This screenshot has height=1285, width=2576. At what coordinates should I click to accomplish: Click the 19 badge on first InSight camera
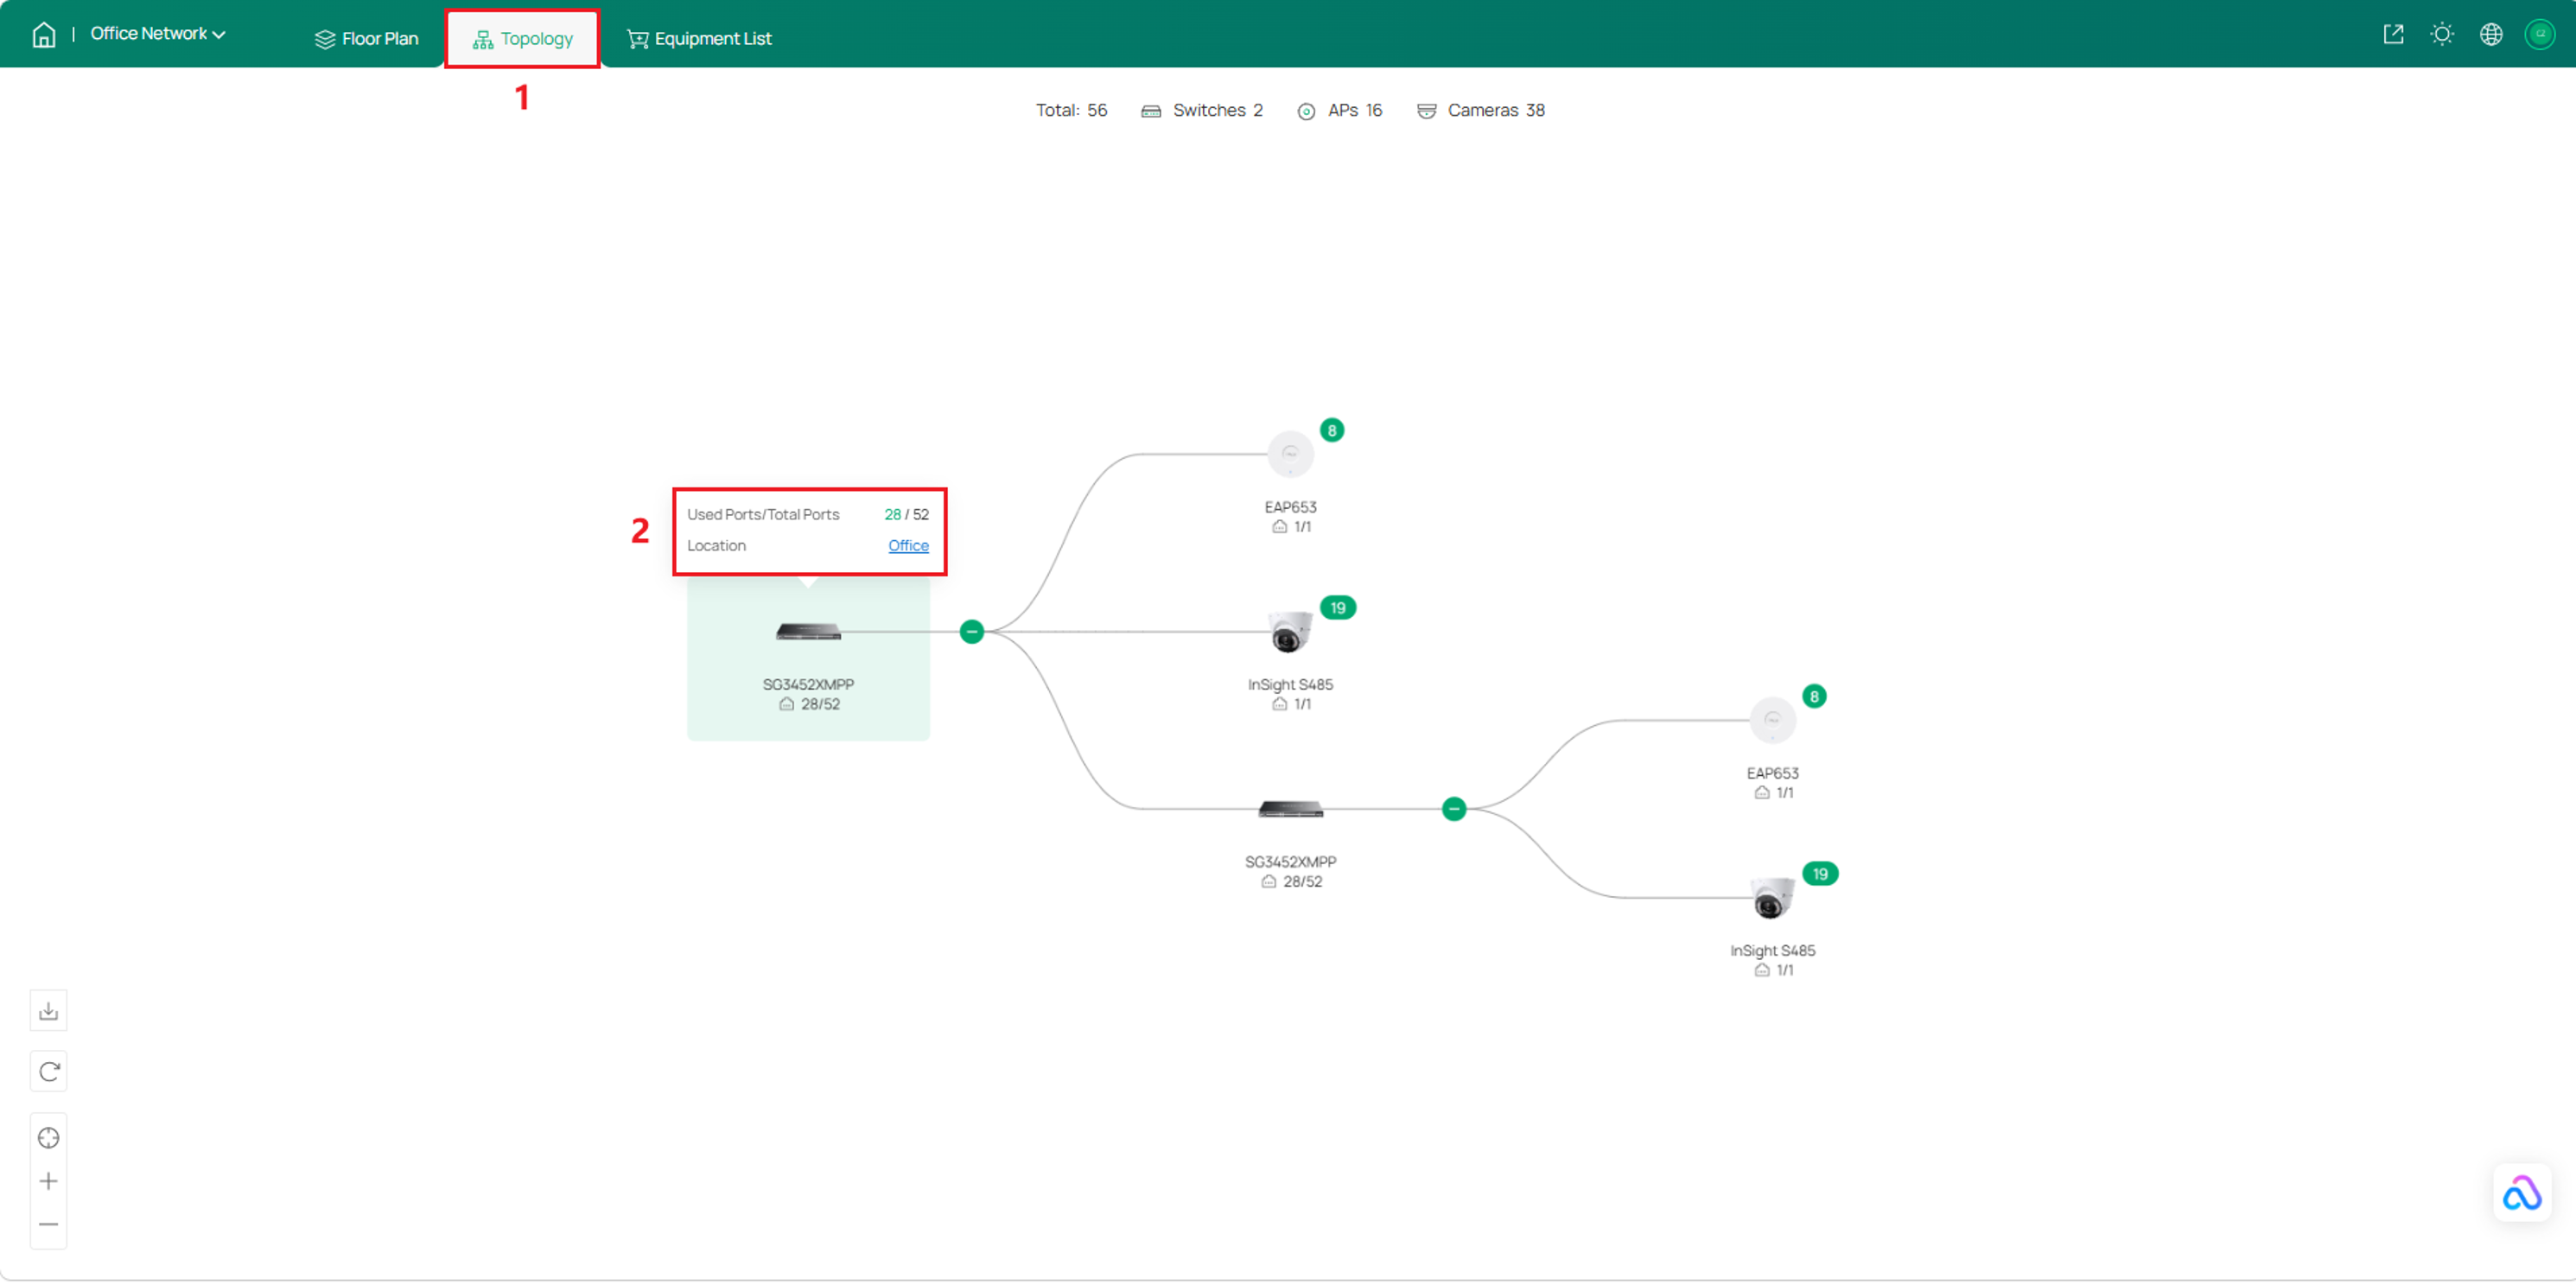(x=1338, y=608)
